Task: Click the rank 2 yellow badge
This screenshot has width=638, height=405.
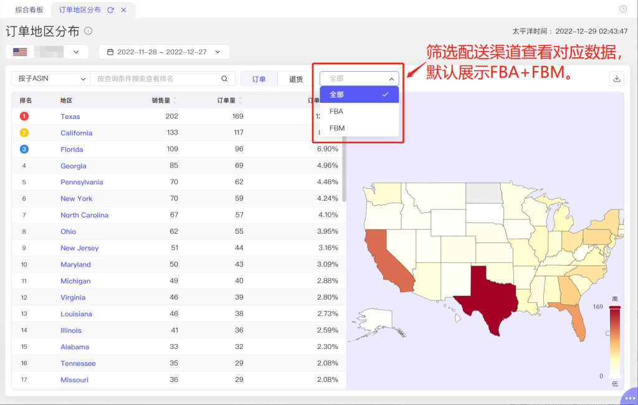Action: click(24, 133)
